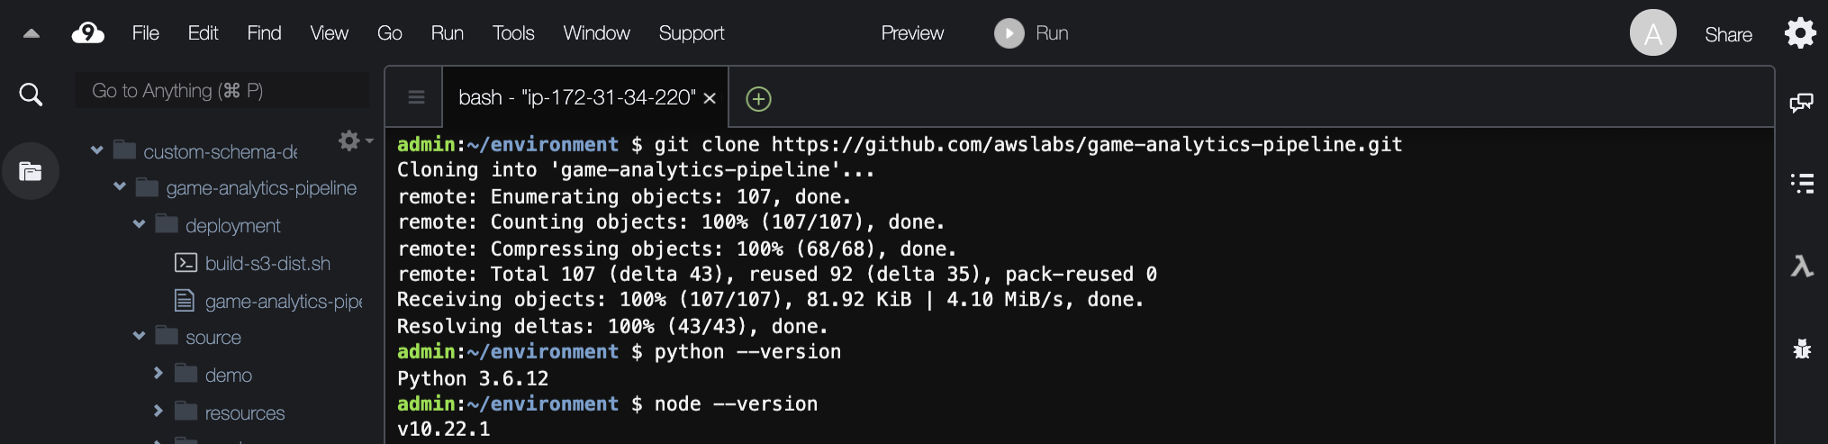Click the user avatar A
1828x444 pixels.
[1652, 33]
